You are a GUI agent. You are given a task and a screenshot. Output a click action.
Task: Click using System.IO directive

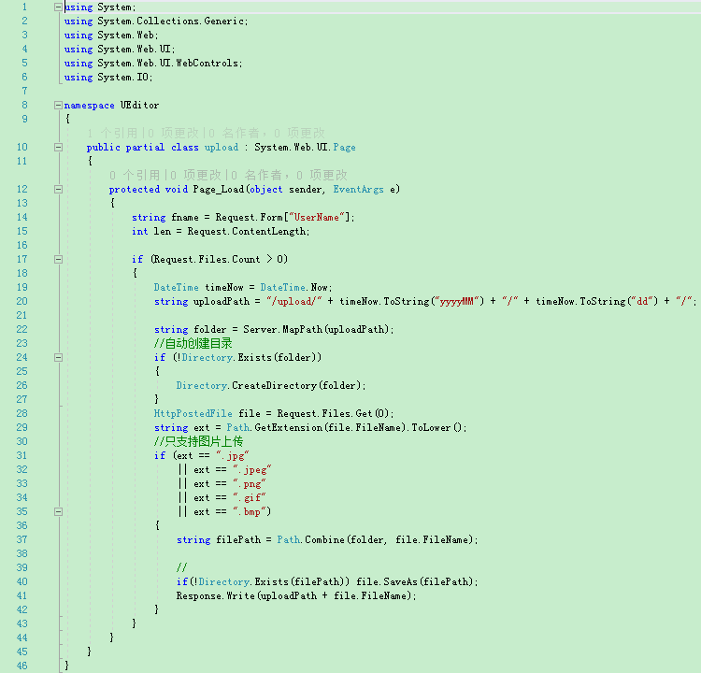pos(108,78)
